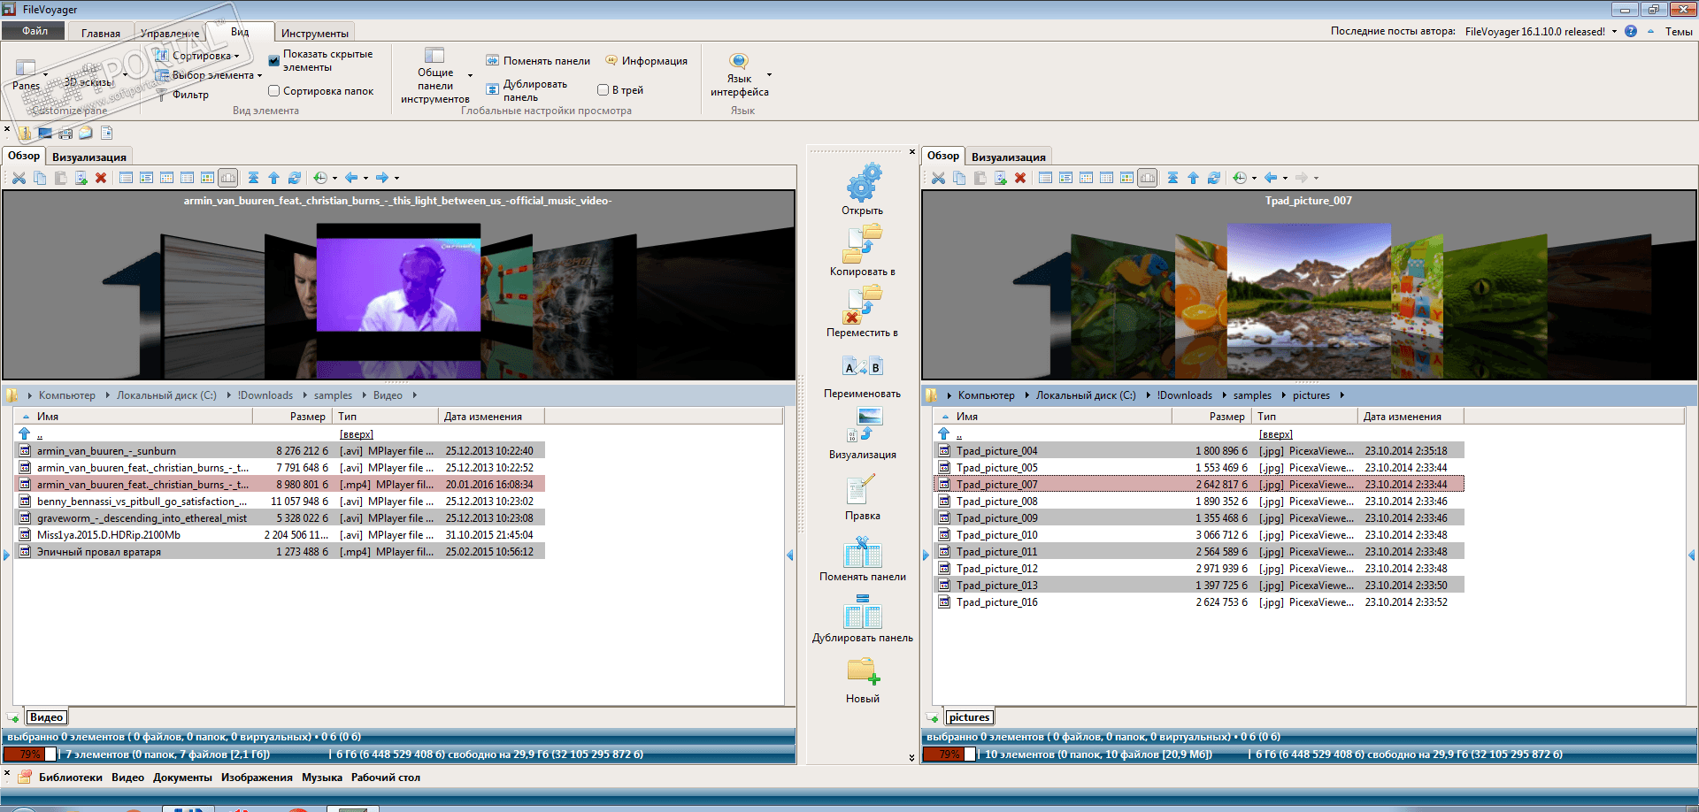Click the FileVoyager 16.1.10.0 released! news link

(x=1535, y=32)
